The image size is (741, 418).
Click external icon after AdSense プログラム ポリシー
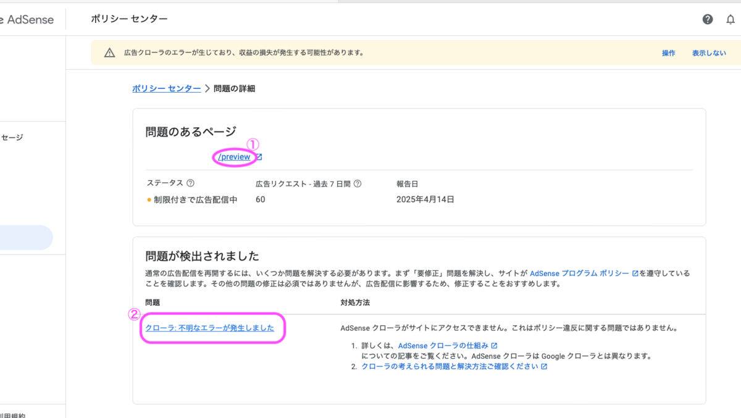tap(635, 273)
